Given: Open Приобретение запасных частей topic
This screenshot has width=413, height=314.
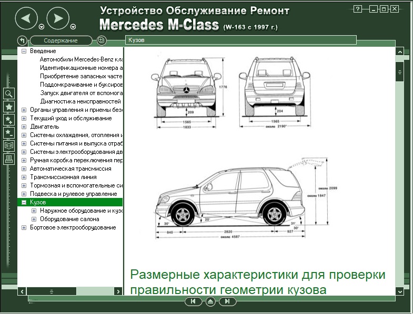Looking at the screenshot, I should coord(81,76).
